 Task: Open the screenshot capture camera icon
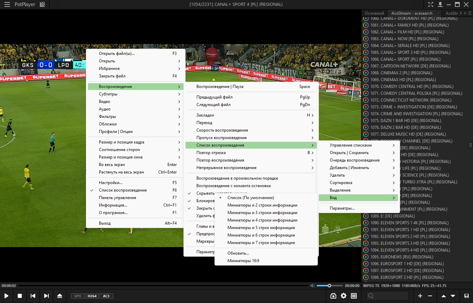[x=333, y=296]
